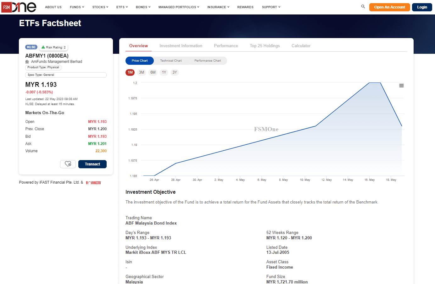435x284 pixels.
Task: Select the 3M time range
Action: pyautogui.click(x=142, y=72)
